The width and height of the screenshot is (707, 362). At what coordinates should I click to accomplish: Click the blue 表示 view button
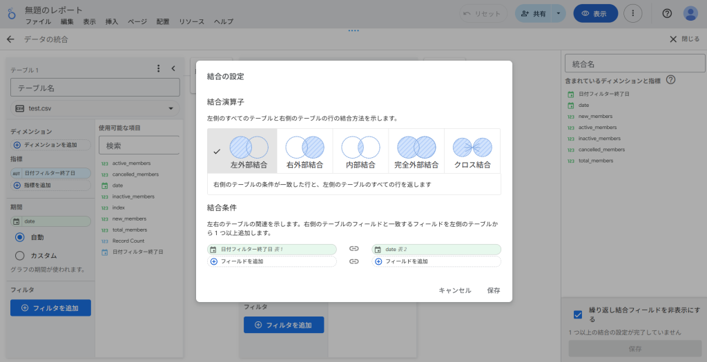[x=596, y=14]
